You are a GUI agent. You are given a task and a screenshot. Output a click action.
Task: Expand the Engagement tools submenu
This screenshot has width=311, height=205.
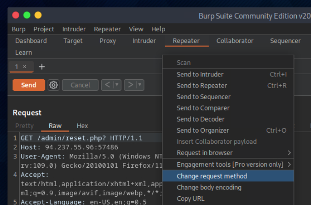click(x=289, y=164)
